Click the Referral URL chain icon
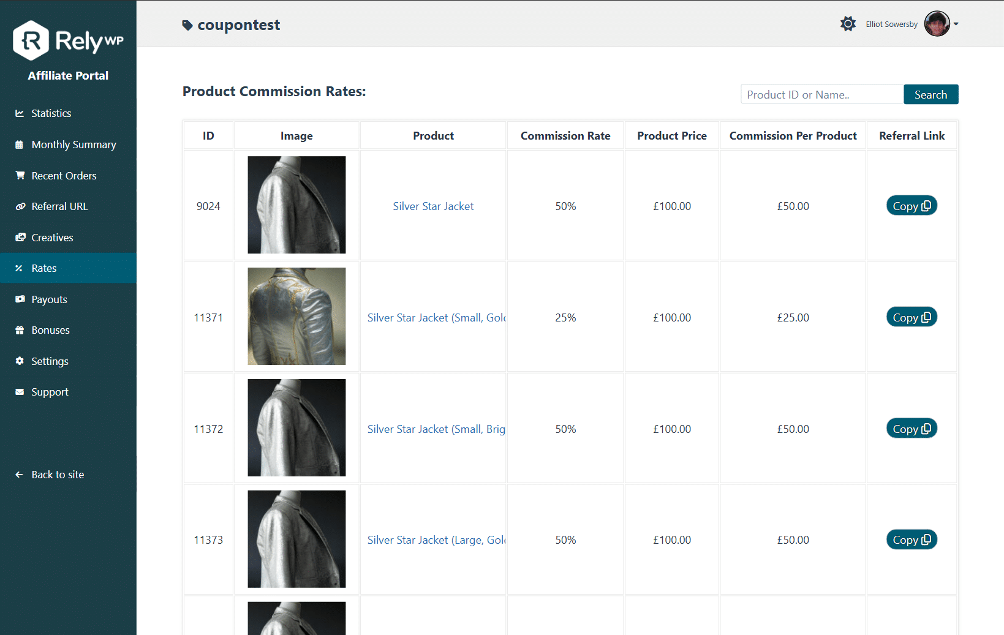The height and width of the screenshot is (635, 1004). pyautogui.click(x=20, y=206)
